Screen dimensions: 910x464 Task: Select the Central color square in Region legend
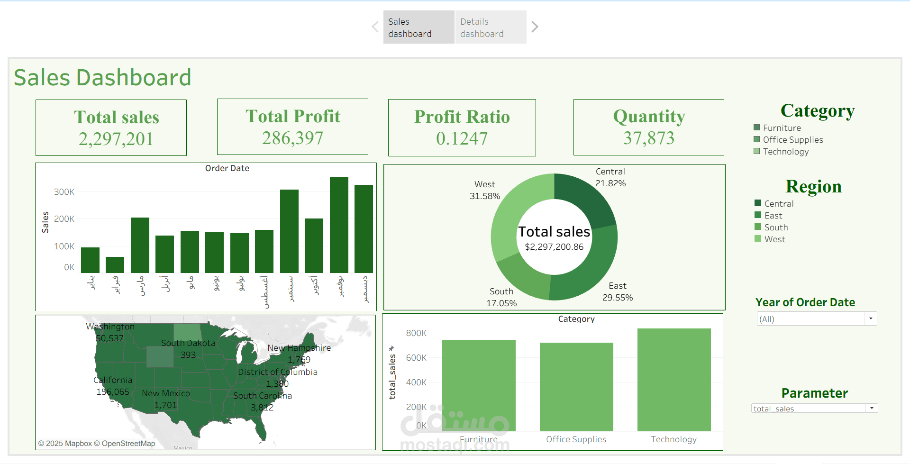click(x=757, y=203)
